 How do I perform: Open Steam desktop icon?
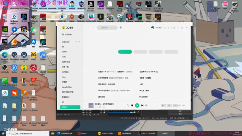click(24, 43)
